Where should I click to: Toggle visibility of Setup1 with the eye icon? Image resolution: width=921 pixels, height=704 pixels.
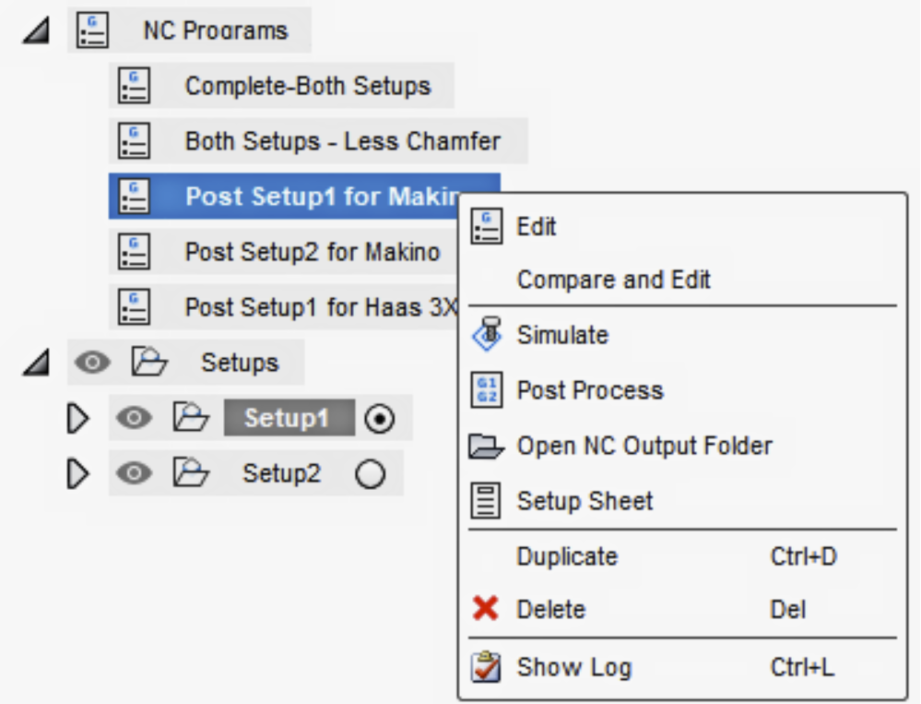(x=135, y=417)
